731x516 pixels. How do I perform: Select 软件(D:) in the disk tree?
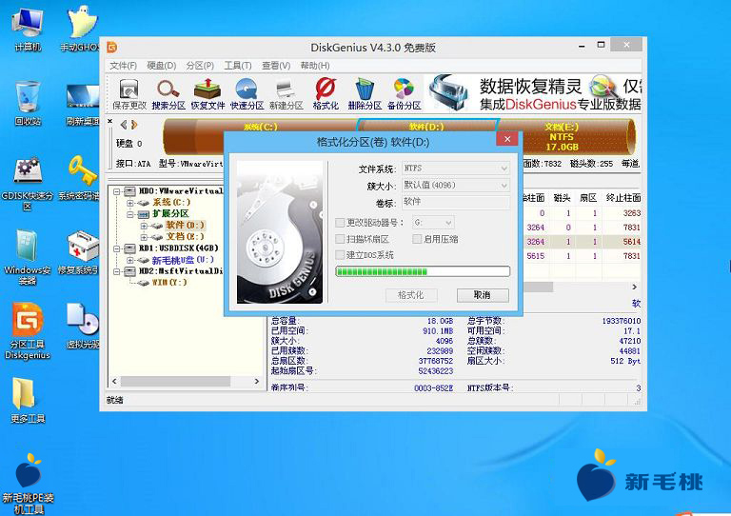185,226
